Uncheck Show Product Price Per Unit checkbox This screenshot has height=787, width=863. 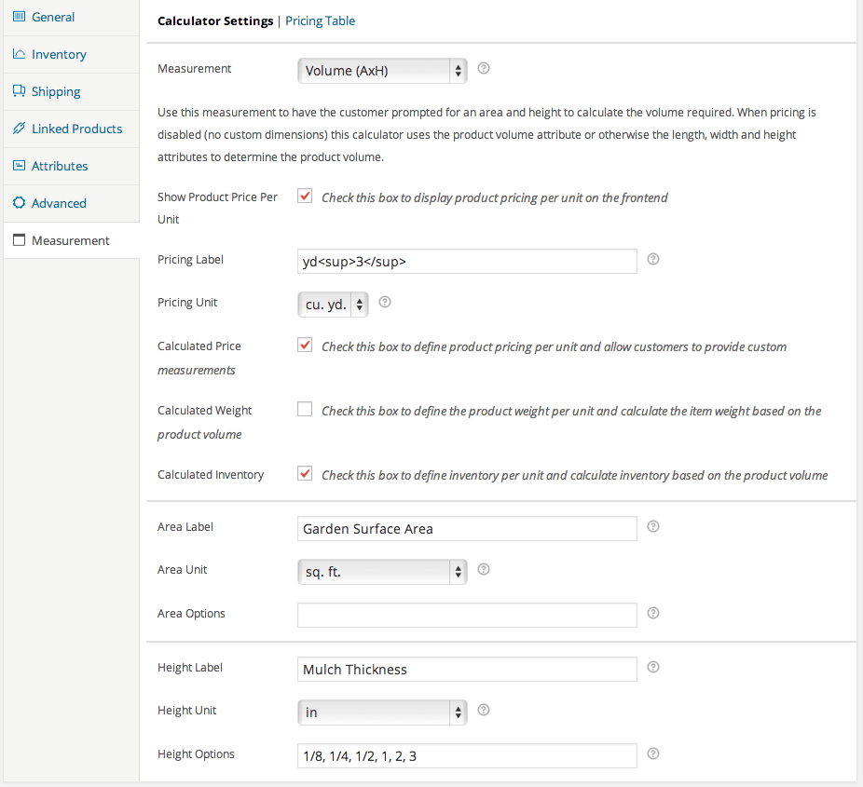pos(305,197)
